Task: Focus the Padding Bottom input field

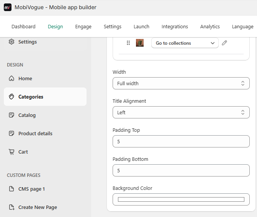Action: 181,170
